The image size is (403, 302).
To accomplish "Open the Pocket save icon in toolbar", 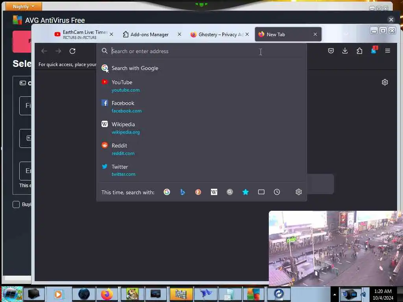I will click(x=331, y=51).
